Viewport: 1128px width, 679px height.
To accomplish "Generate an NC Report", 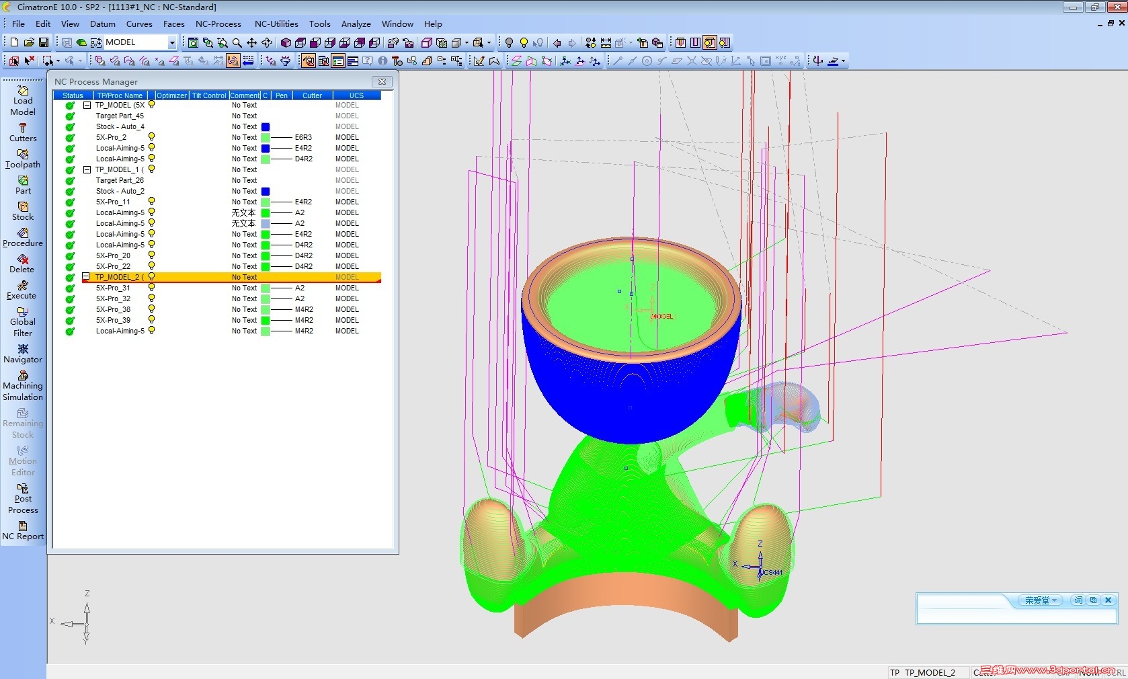I will coord(23,530).
